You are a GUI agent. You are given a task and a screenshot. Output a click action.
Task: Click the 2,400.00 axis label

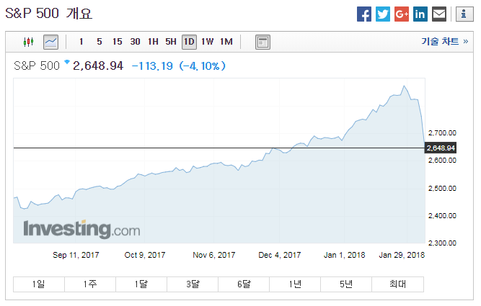[x=442, y=215]
